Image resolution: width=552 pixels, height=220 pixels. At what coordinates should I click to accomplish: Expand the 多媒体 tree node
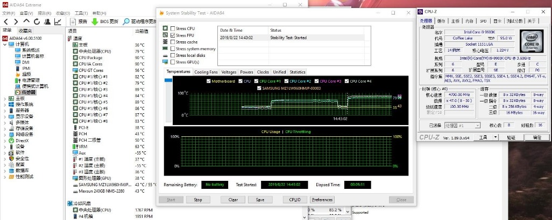[5, 122]
